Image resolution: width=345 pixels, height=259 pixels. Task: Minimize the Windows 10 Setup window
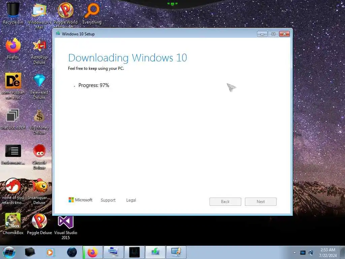tap(262, 34)
